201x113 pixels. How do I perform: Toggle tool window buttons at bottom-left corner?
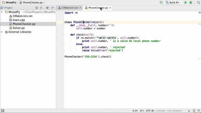(3, 110)
